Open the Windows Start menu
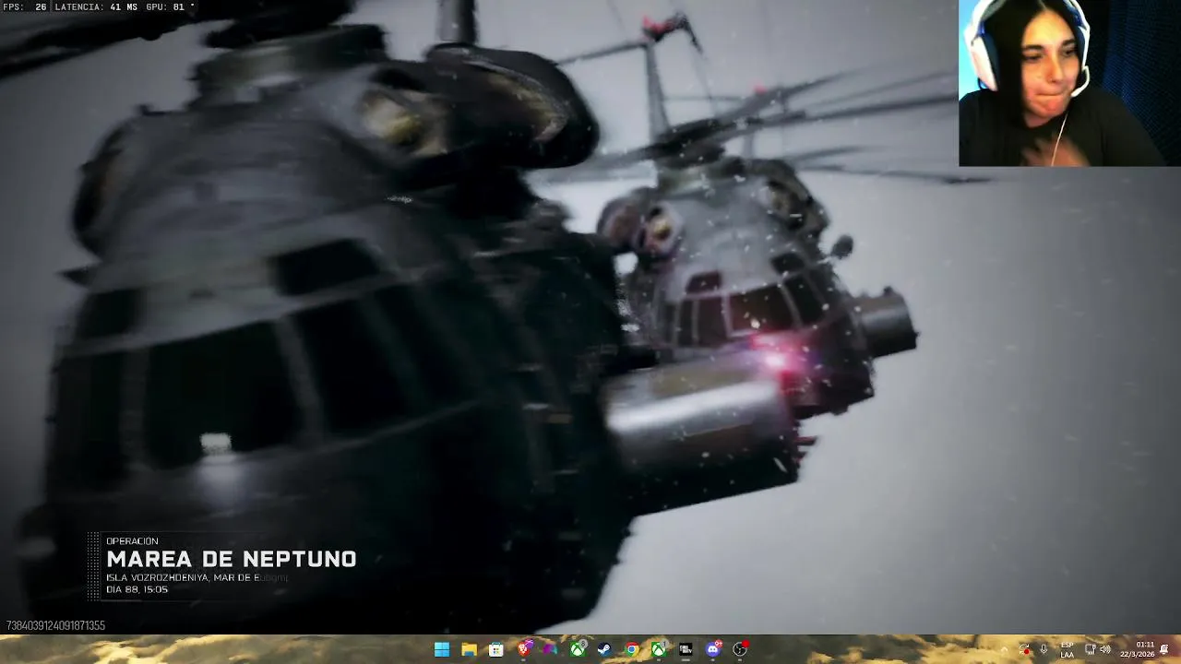1181x664 pixels. [x=442, y=649]
